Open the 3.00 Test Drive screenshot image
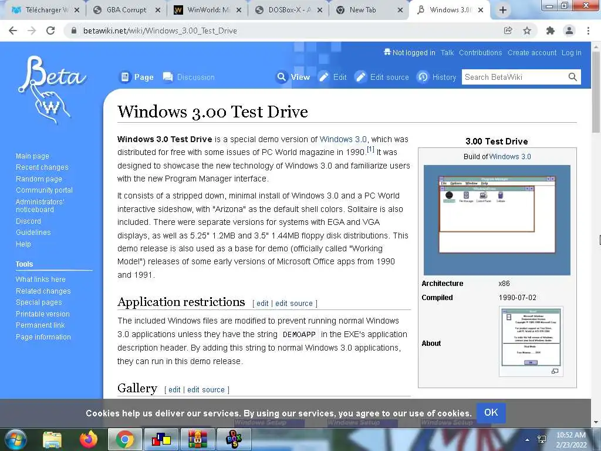This screenshot has height=451, width=601. (x=497, y=220)
